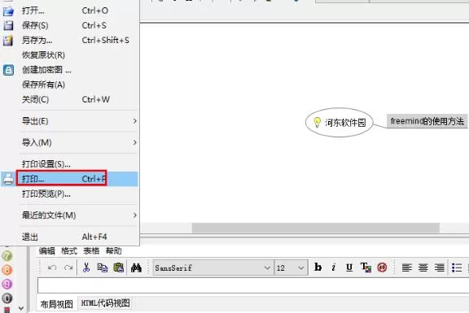Expand the icon sidebar down chevron
Viewport: 469px width, 313px height.
coord(21,307)
